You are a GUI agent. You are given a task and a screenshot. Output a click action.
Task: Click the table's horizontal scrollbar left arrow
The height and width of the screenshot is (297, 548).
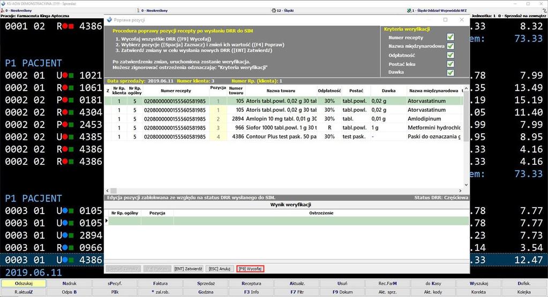(x=108, y=191)
